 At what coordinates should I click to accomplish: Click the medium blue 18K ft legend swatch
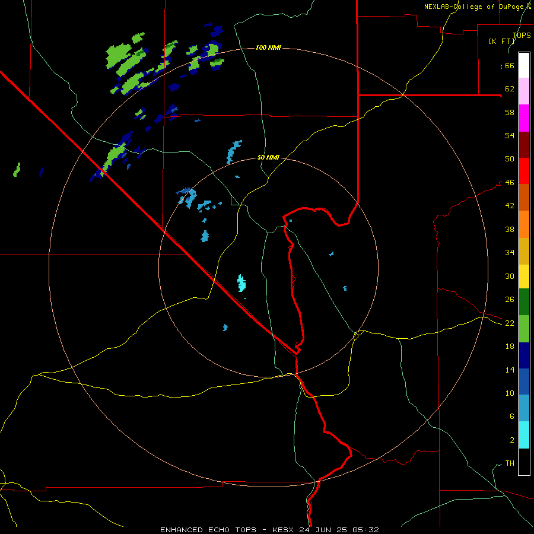tap(524, 382)
